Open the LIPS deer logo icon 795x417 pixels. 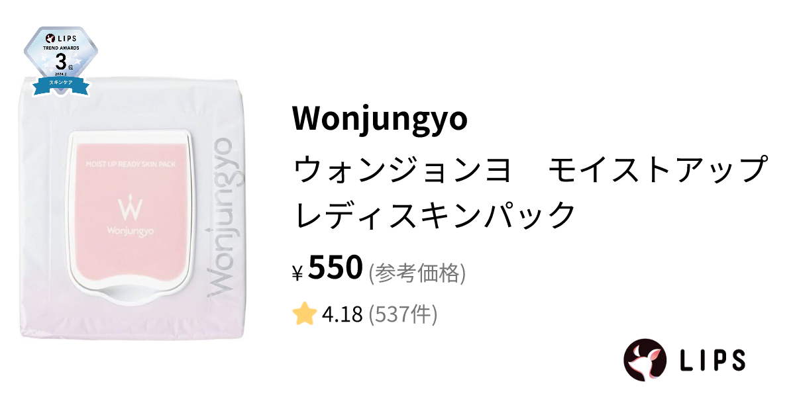point(645,360)
